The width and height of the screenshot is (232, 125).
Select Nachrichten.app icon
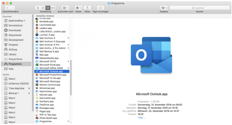click(37, 91)
